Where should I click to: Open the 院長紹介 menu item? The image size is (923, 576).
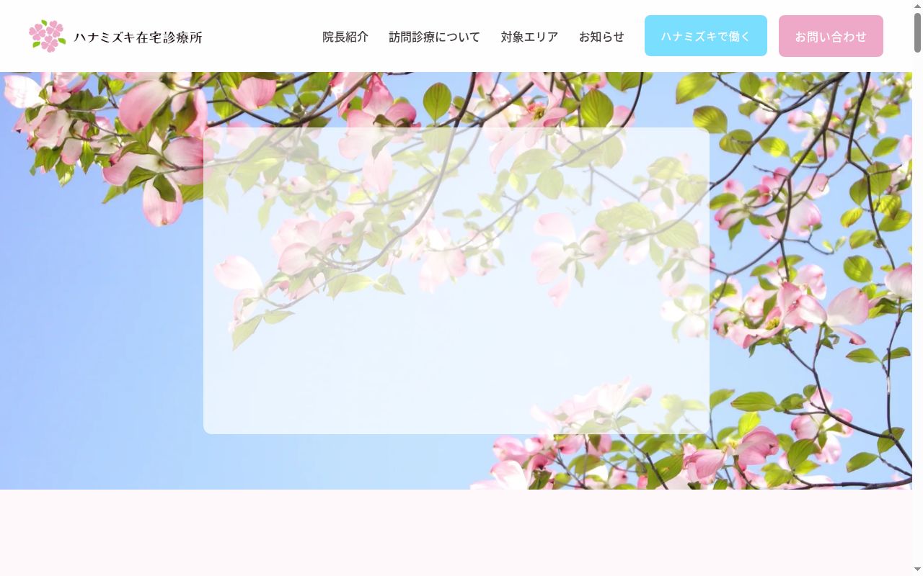[345, 37]
